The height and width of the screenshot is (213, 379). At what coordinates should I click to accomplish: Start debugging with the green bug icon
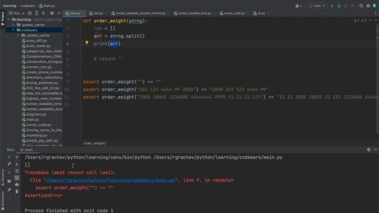click(x=339, y=6)
